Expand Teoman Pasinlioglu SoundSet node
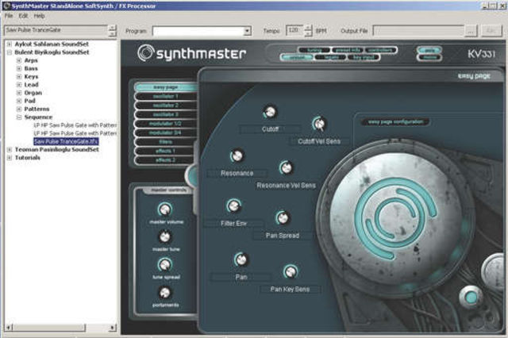This screenshot has width=508, height=338. pos(10,149)
